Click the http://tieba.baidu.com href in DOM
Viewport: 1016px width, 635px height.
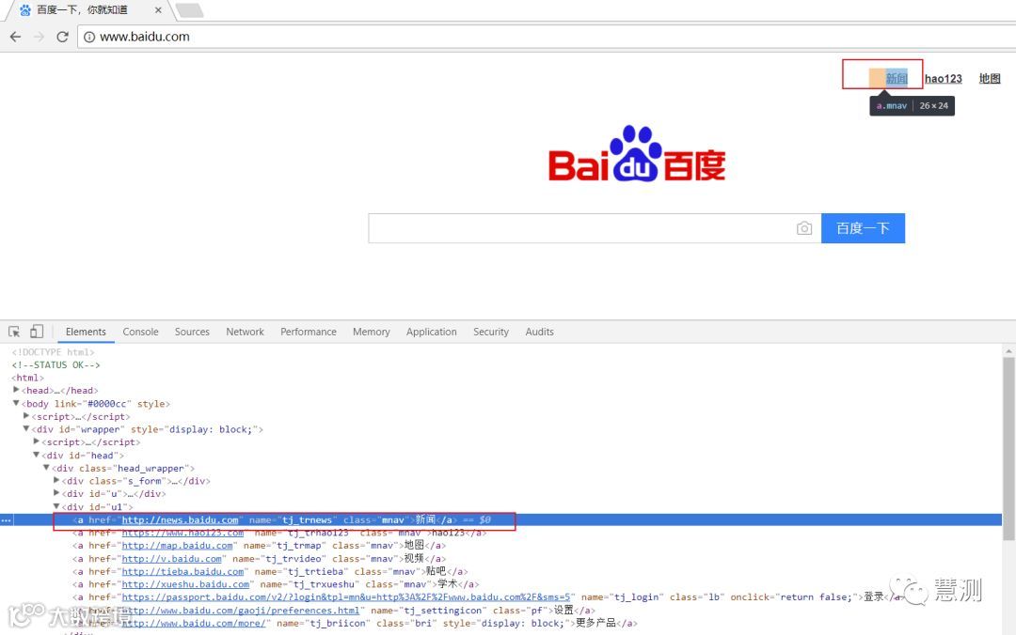tap(183, 571)
